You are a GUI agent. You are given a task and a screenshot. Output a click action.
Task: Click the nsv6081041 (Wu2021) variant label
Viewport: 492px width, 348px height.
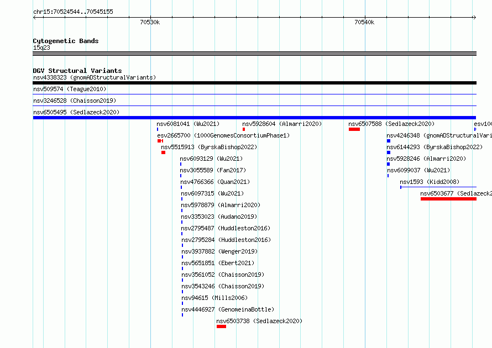point(188,124)
